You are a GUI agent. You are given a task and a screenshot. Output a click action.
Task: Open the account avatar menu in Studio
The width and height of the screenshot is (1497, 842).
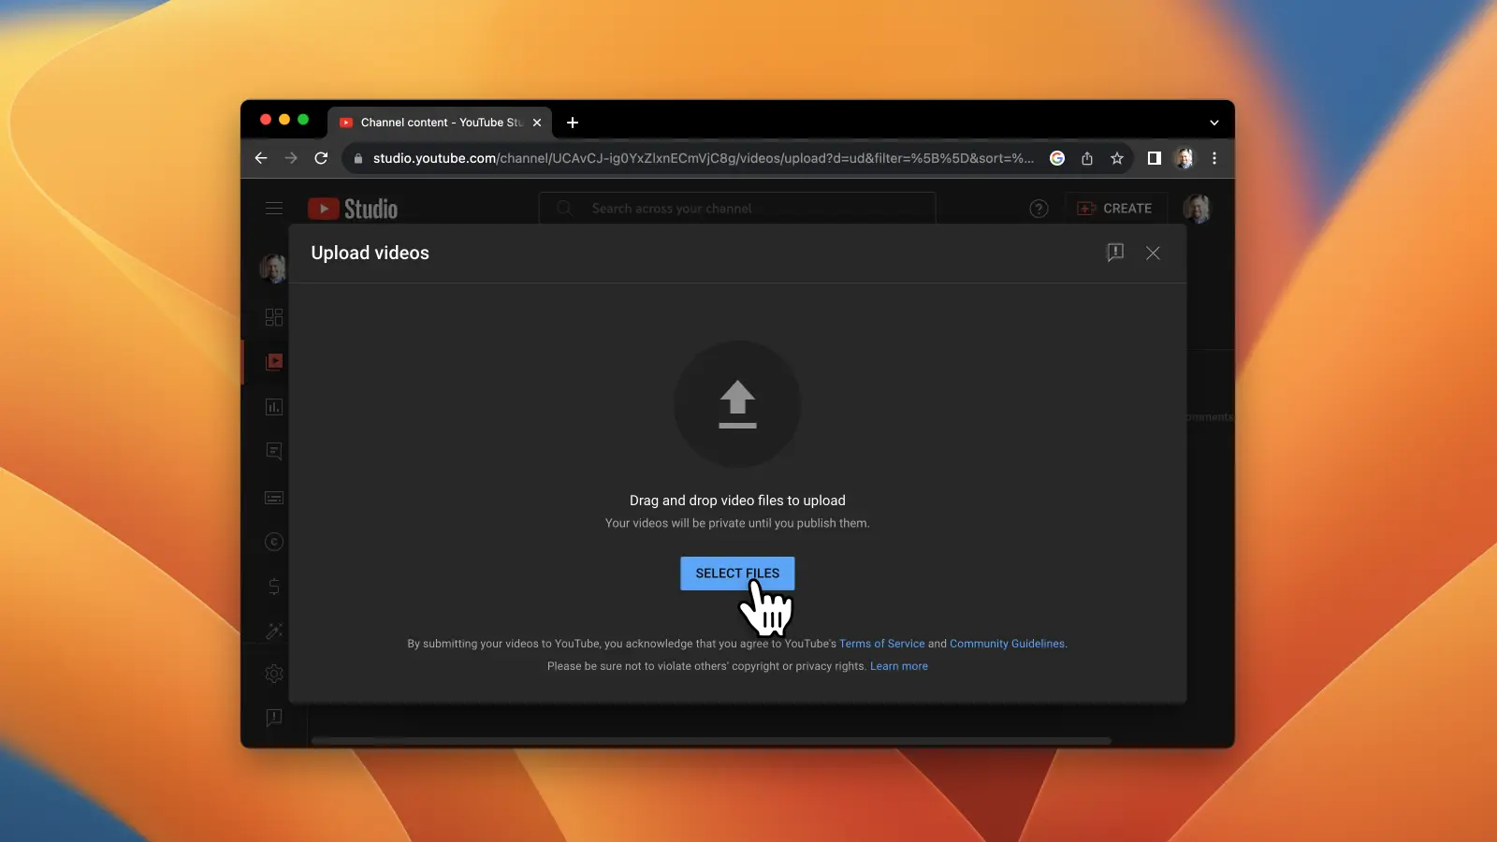[x=1197, y=209]
